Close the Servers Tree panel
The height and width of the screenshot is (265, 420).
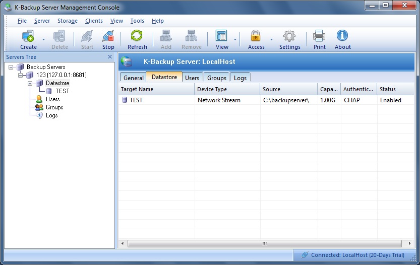tap(110, 57)
